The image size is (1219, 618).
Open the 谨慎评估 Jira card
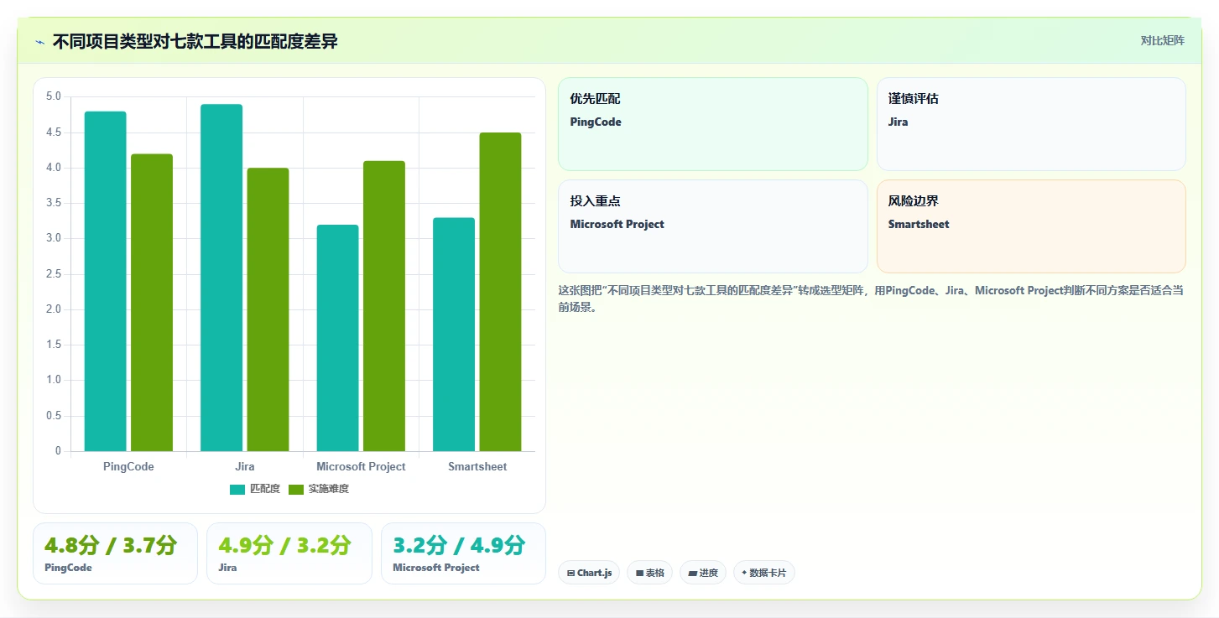[x=1031, y=124]
